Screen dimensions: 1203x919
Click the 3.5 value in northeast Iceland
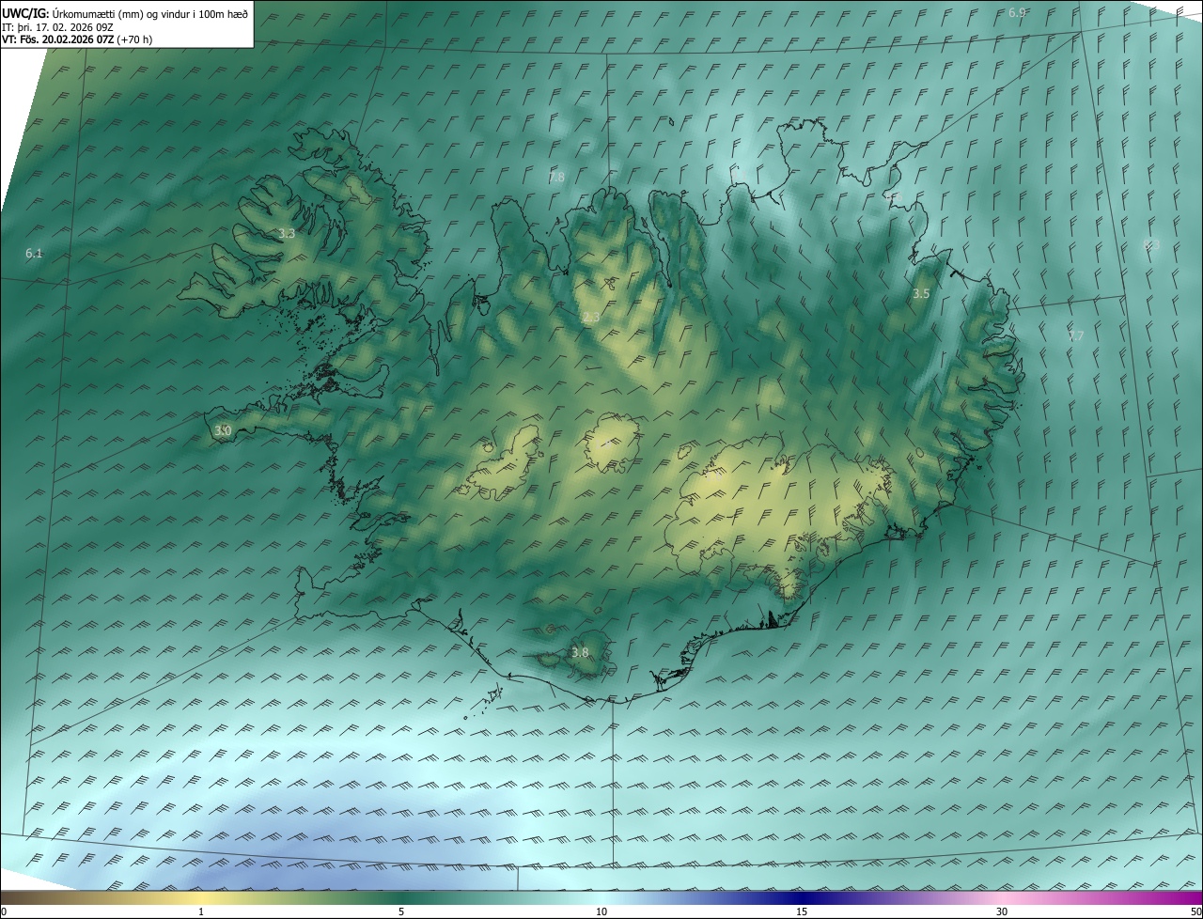(921, 294)
